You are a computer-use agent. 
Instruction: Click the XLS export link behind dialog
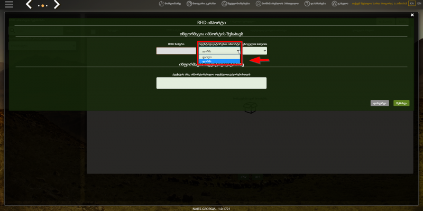point(258,177)
